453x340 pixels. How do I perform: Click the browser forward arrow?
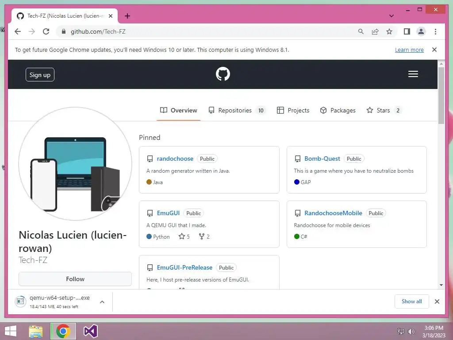32,31
